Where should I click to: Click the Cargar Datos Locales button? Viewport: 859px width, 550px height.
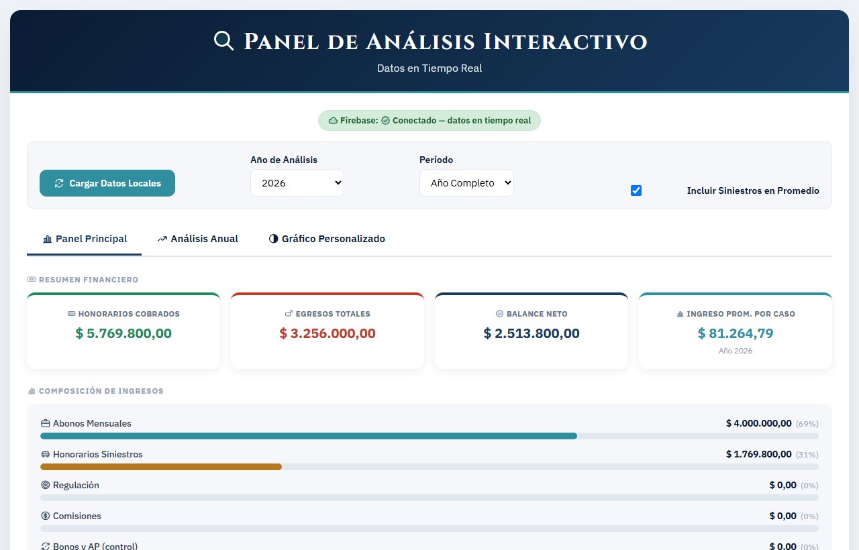click(x=107, y=183)
